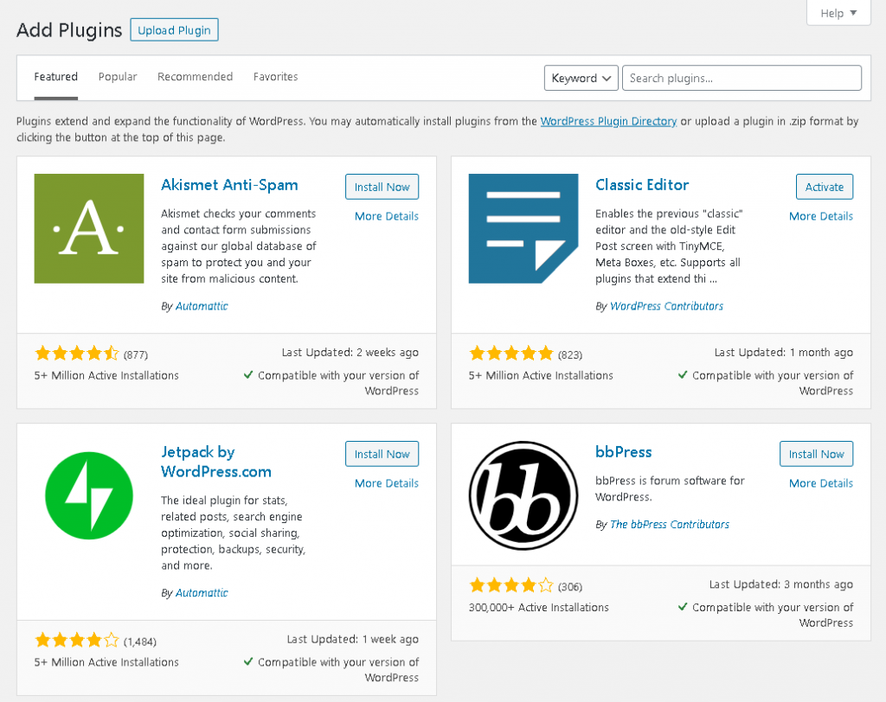
Task: Click the bbPress plugin logo
Action: (x=523, y=495)
